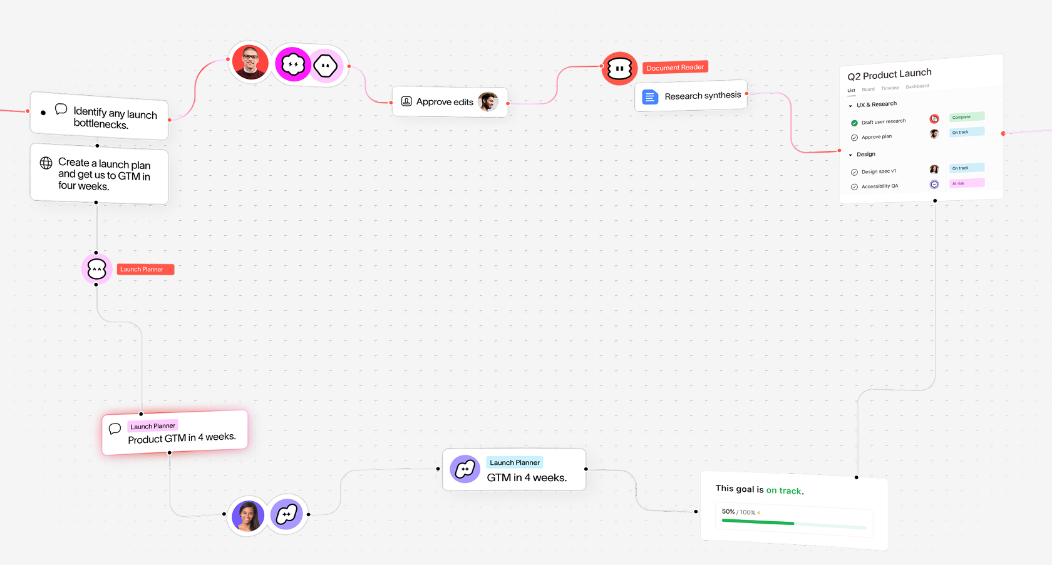This screenshot has width=1052, height=565.
Task: Collapse the Design section
Action: tap(850, 155)
